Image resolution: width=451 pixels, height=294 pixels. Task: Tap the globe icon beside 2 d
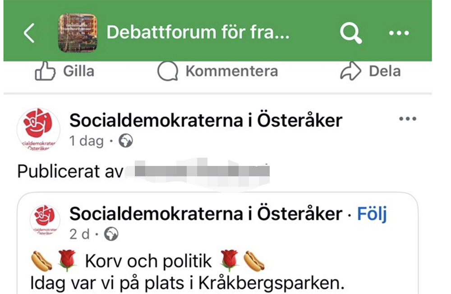pos(111,234)
